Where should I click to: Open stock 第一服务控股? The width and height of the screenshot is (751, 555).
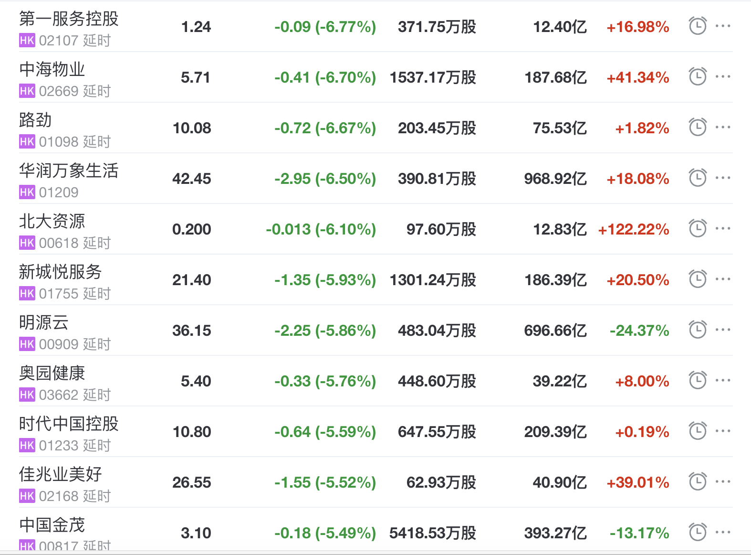coord(69,19)
